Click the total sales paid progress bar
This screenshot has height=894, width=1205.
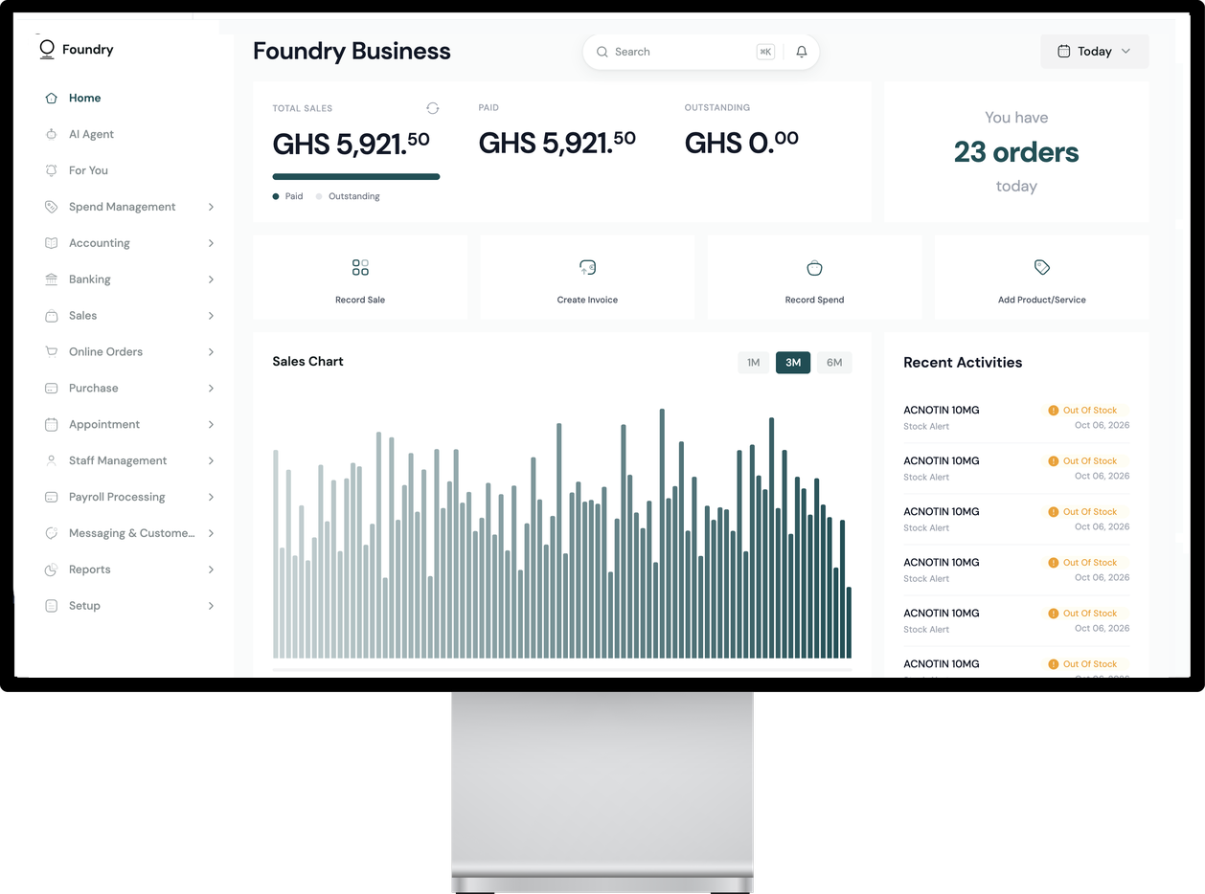[356, 177]
